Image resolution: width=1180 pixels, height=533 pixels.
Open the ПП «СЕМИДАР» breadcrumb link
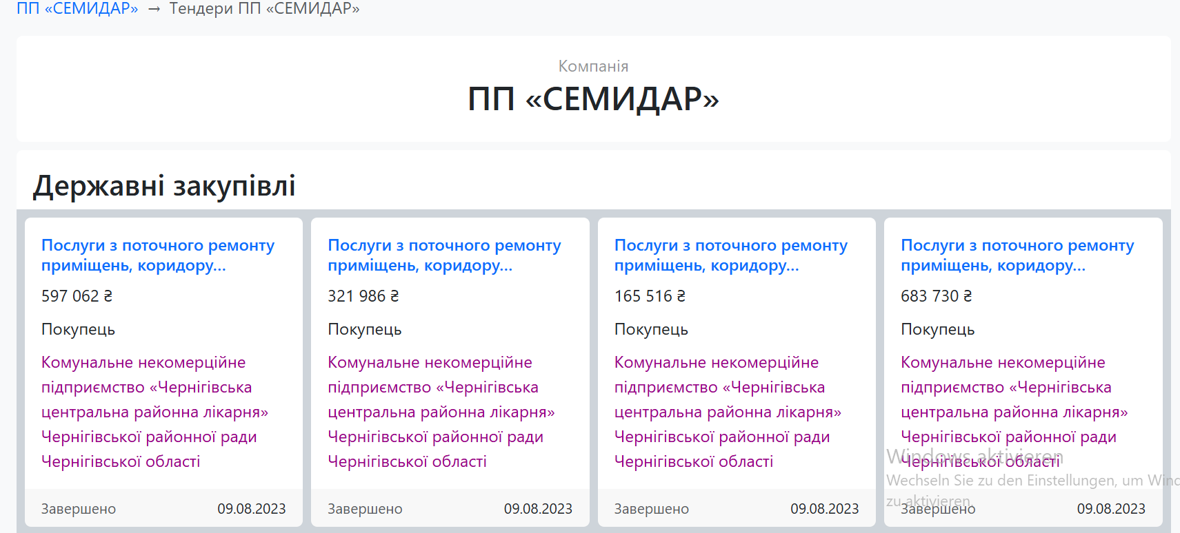[x=77, y=9]
